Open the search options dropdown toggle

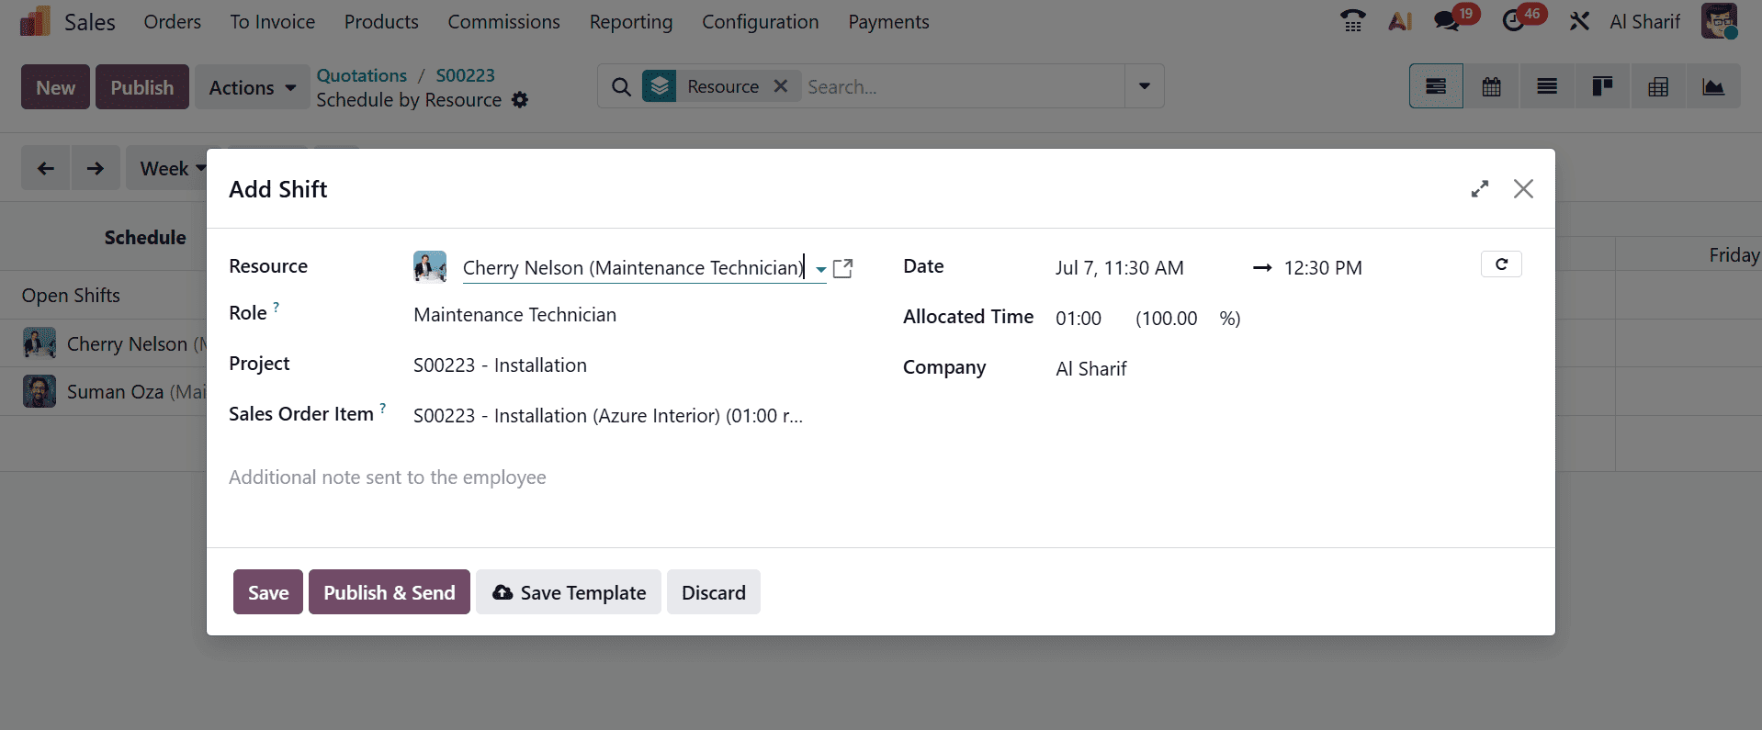[1145, 86]
